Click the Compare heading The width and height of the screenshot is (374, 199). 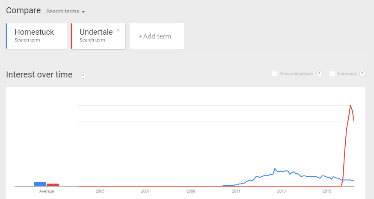pyautogui.click(x=24, y=10)
